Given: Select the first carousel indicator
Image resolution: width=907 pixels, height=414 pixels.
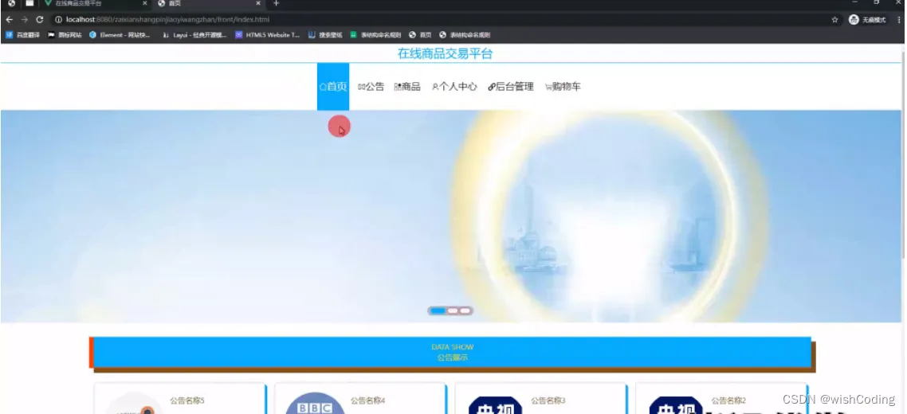Looking at the screenshot, I should point(438,311).
